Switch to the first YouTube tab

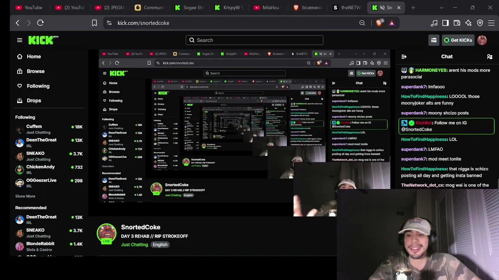tap(29, 7)
